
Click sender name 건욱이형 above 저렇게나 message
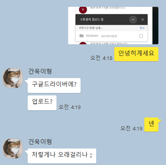click(x=40, y=142)
